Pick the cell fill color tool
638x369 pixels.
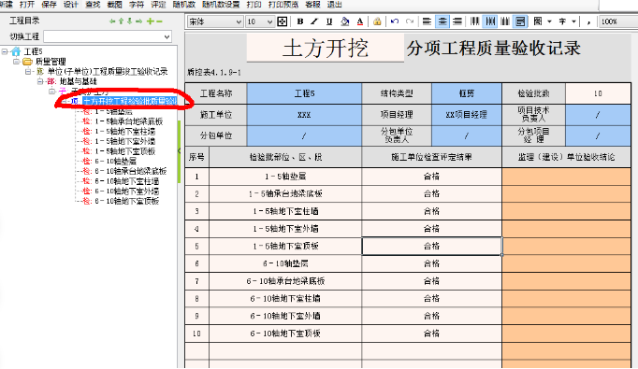pos(344,21)
